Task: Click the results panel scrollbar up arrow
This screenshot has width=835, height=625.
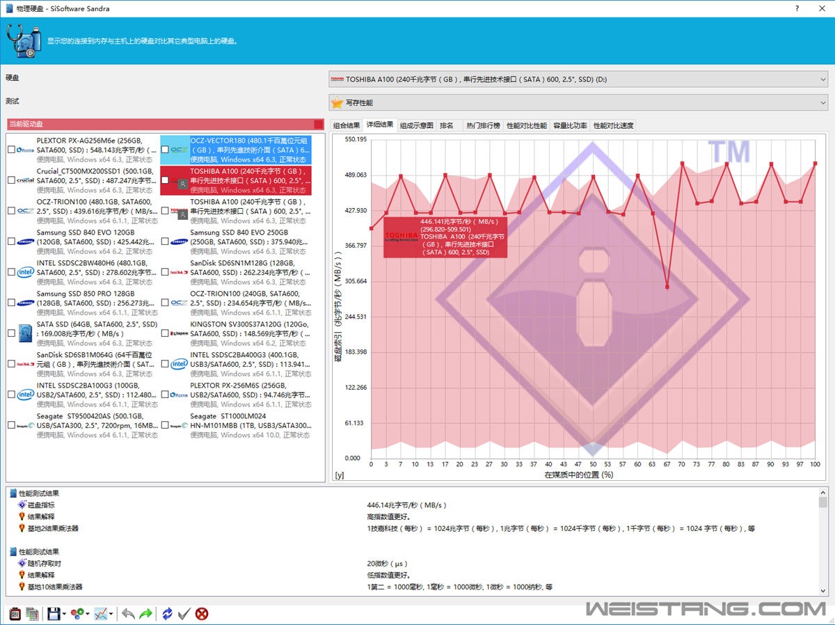Action: [x=823, y=491]
